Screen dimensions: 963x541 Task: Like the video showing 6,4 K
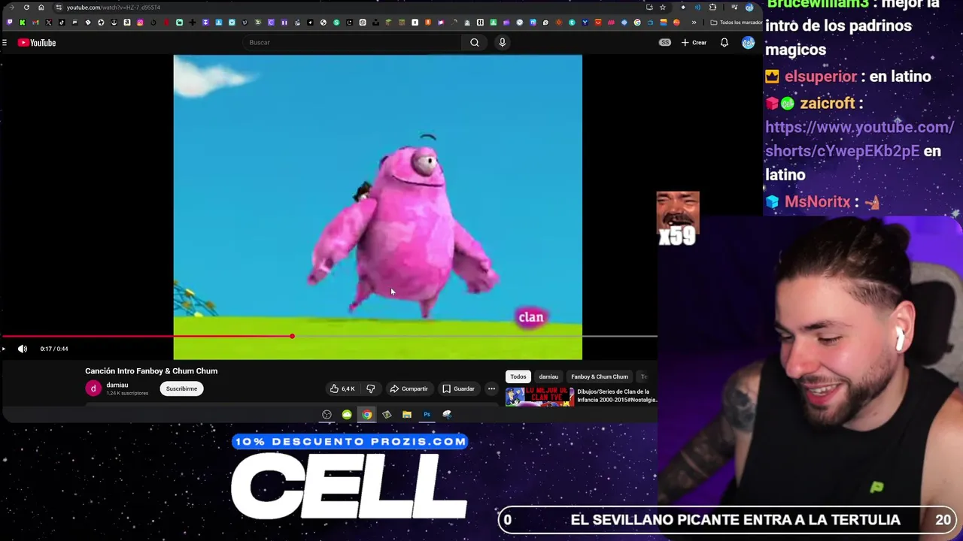342,388
